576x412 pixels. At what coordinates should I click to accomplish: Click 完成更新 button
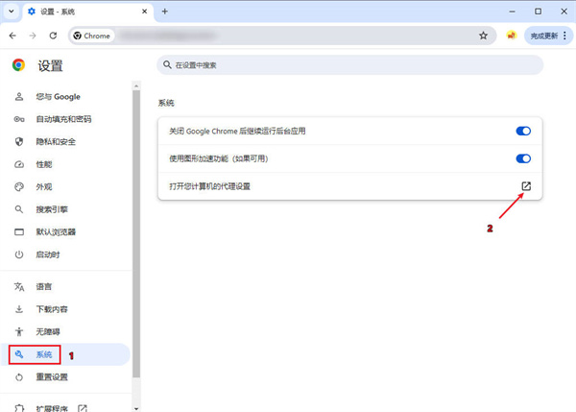544,36
